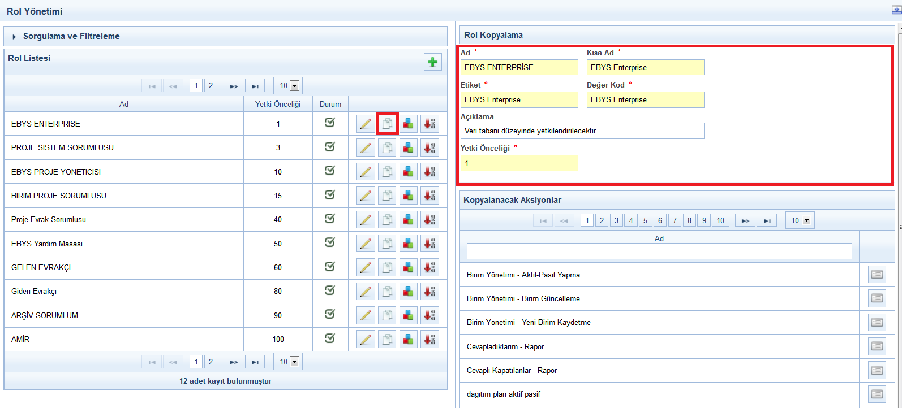
Task: Click the Yetki Önceliği input field
Action: coord(519,163)
